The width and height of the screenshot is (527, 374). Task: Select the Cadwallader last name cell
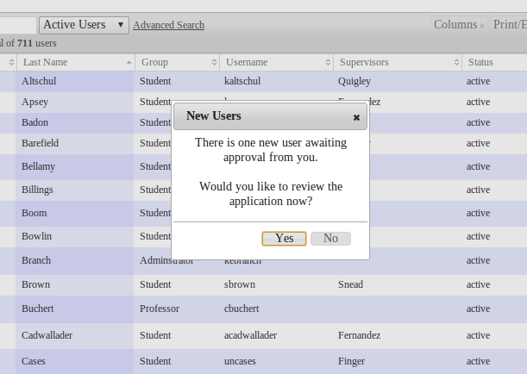[75, 335]
